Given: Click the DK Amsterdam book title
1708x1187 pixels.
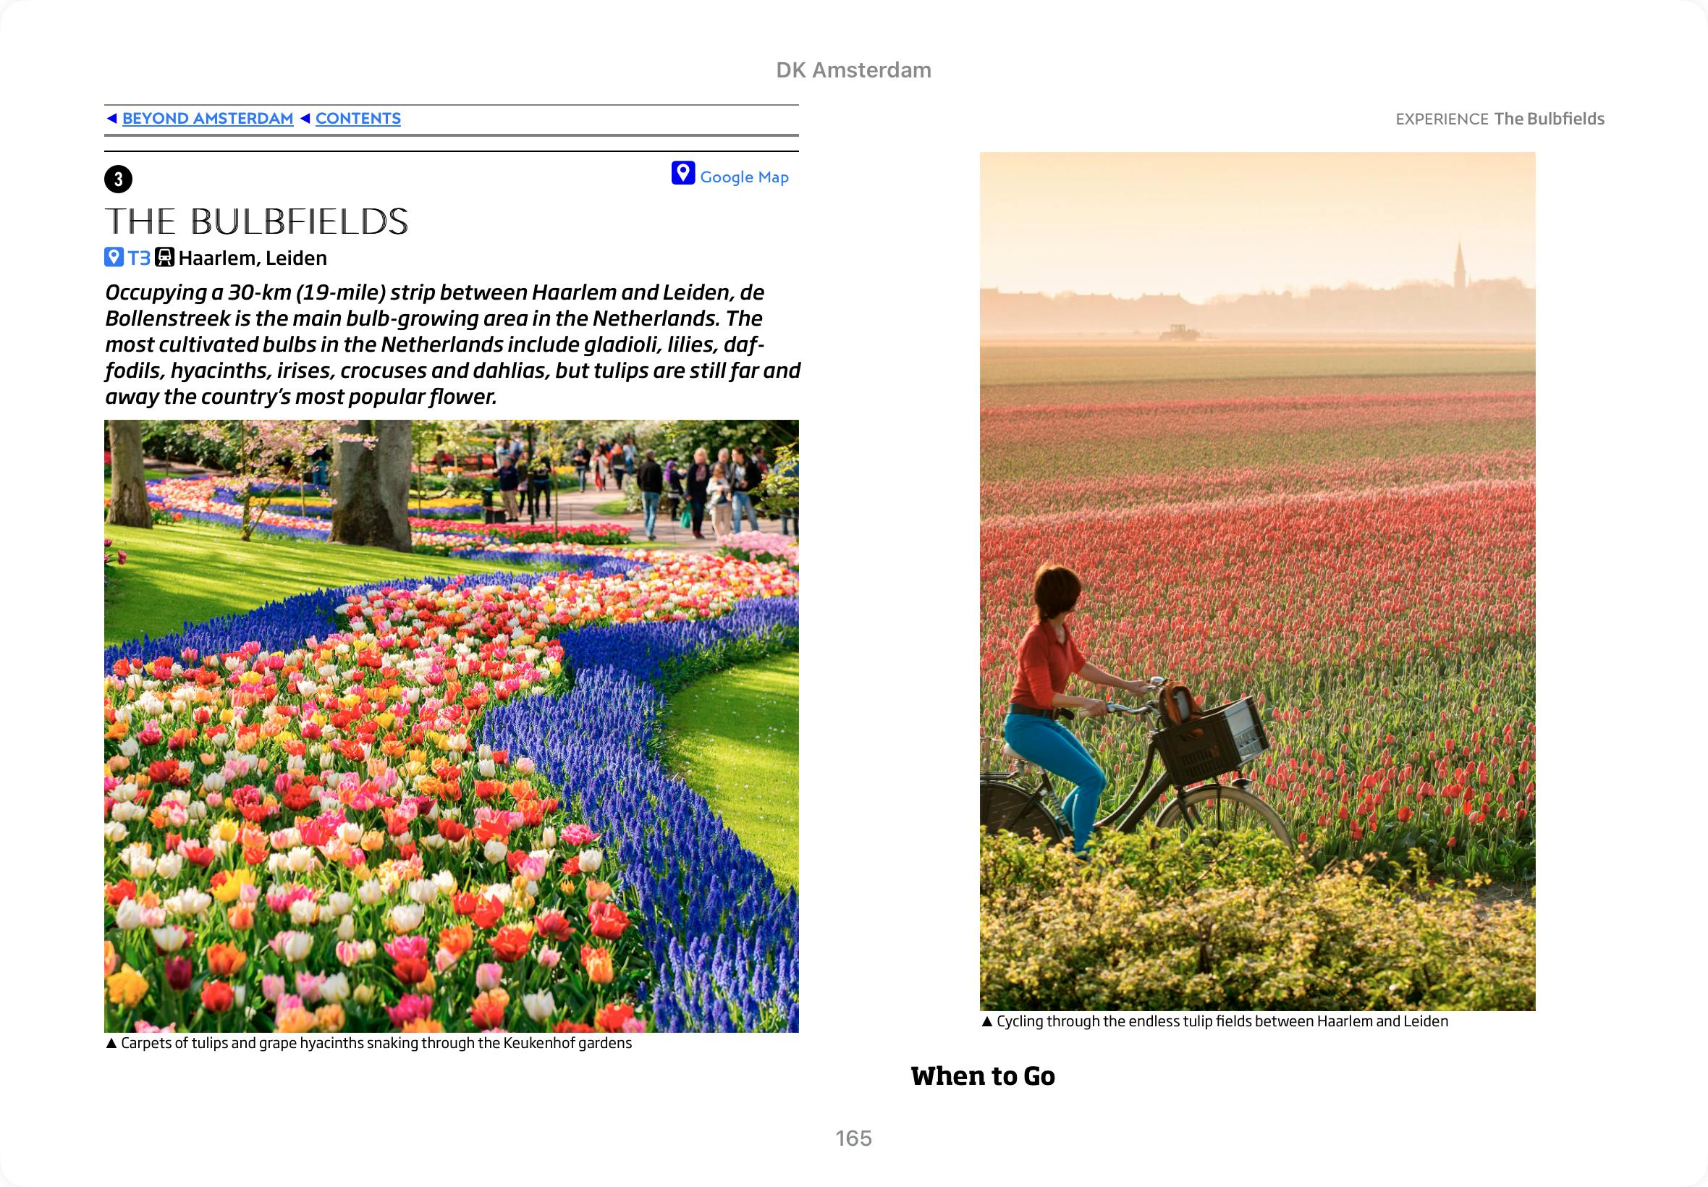Looking at the screenshot, I should tap(853, 70).
